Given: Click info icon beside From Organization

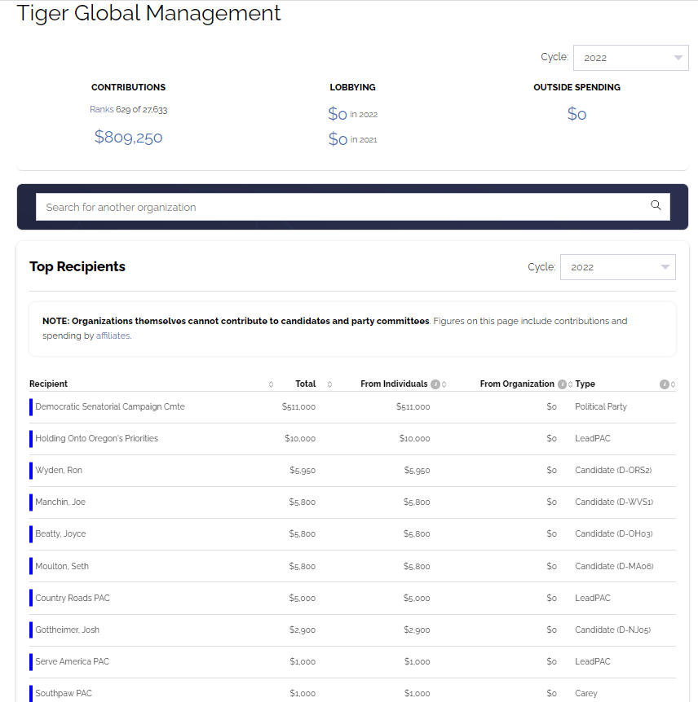Looking at the screenshot, I should 562,384.
